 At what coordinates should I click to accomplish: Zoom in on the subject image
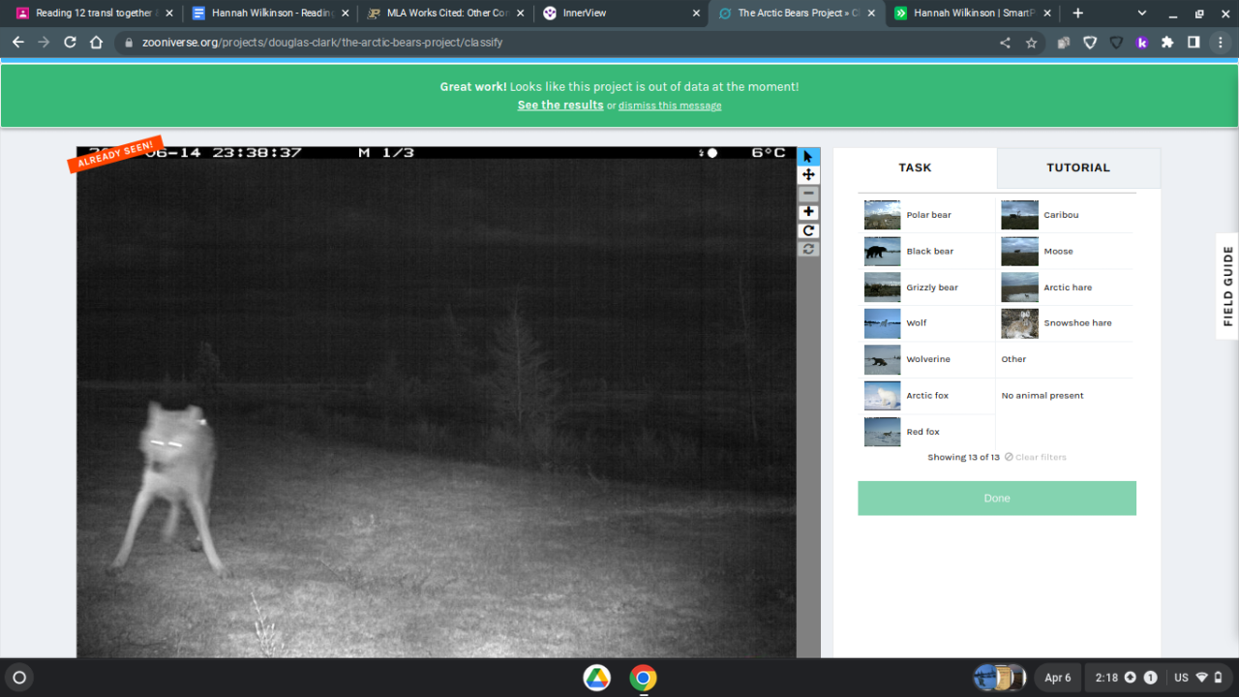808,212
